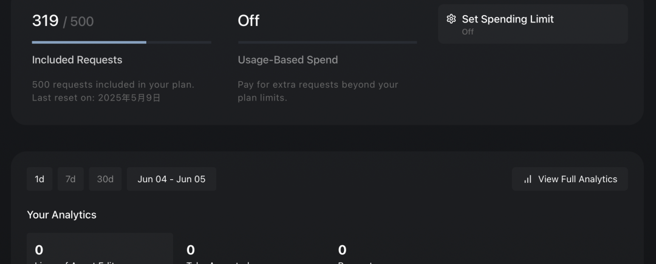Select the Lines of Agent Edits card
656x264 pixels.
(x=100, y=249)
